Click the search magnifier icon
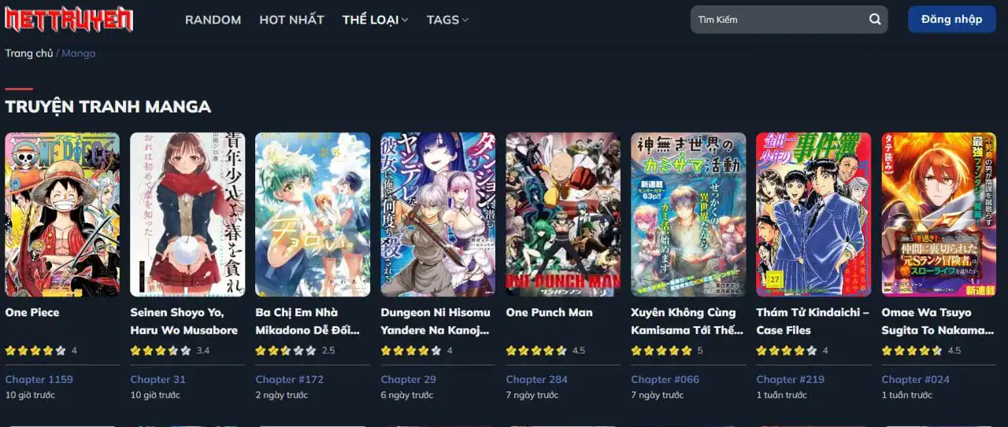 pyautogui.click(x=875, y=20)
